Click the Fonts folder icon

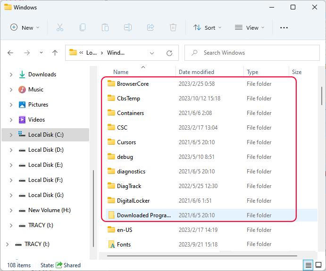click(111, 245)
